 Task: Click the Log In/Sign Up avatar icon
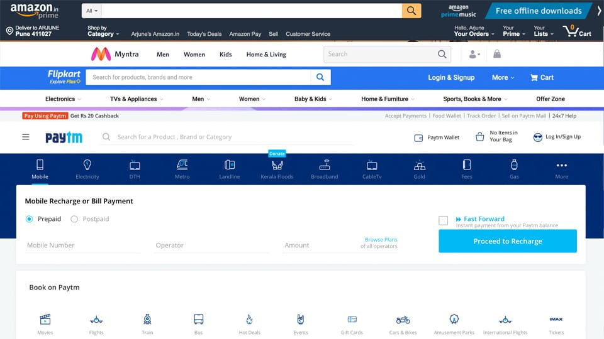tap(538, 137)
